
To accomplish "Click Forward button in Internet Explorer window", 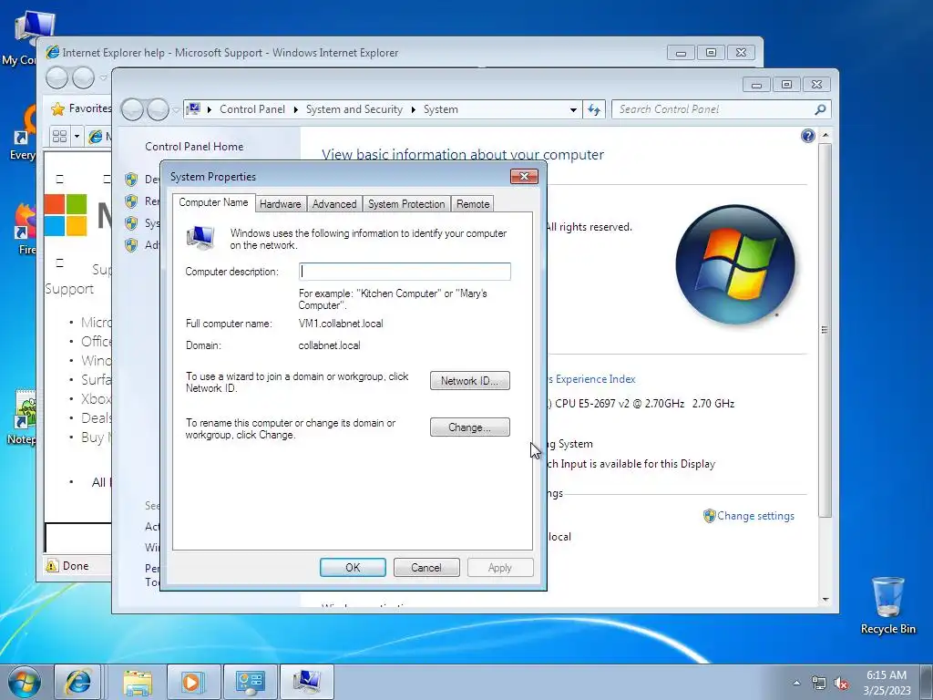I will (x=83, y=77).
